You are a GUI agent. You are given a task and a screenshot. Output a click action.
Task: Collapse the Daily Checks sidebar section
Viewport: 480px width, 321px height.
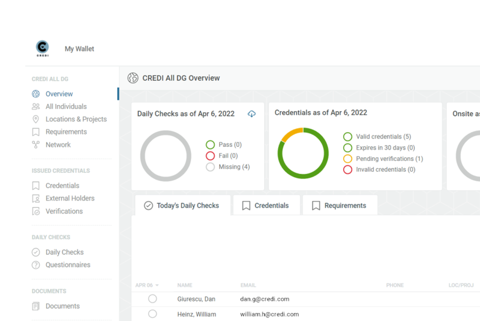pyautogui.click(x=51, y=237)
